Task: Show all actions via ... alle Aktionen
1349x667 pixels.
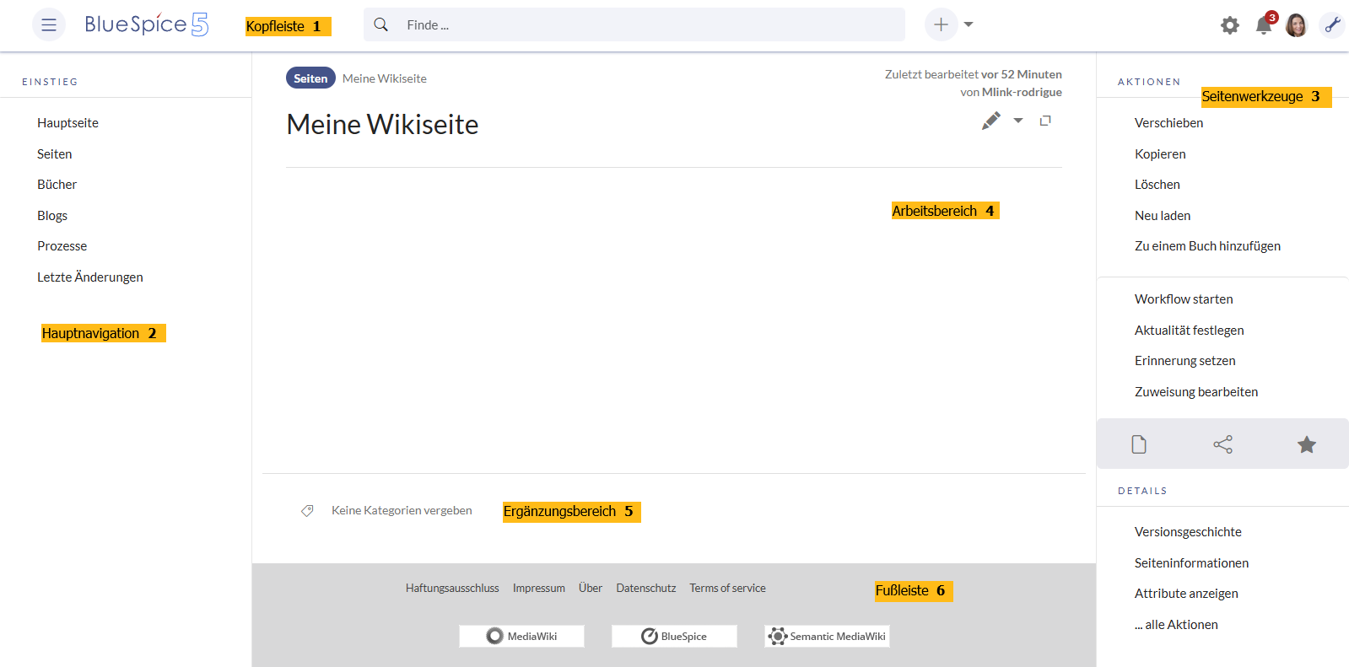Action: click(x=1176, y=624)
